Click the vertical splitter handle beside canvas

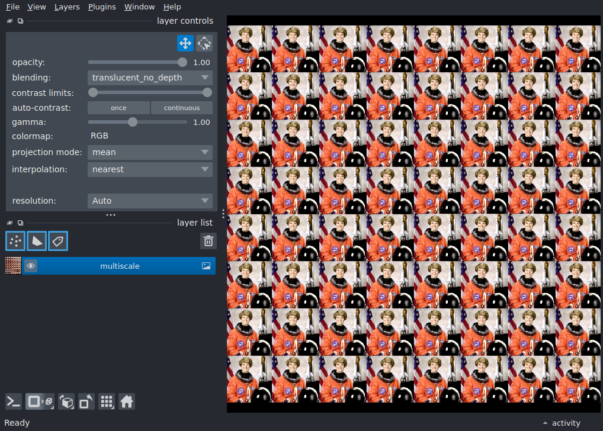tap(223, 214)
